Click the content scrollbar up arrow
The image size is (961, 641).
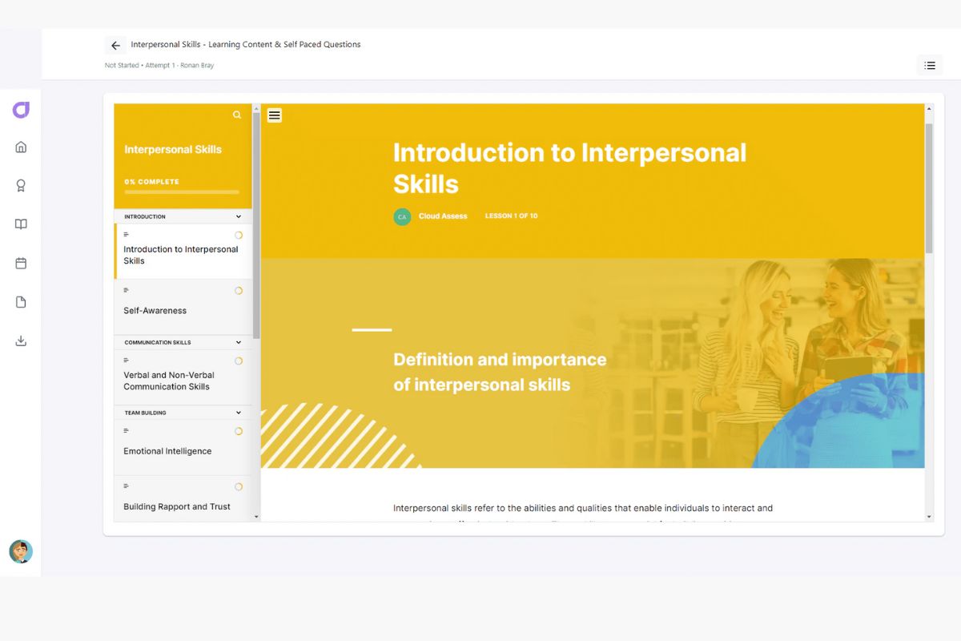click(x=929, y=108)
